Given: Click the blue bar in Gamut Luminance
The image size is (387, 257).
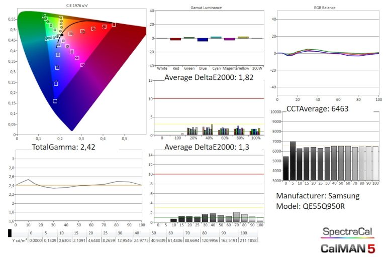Looking at the screenshot, I should pos(202,40).
